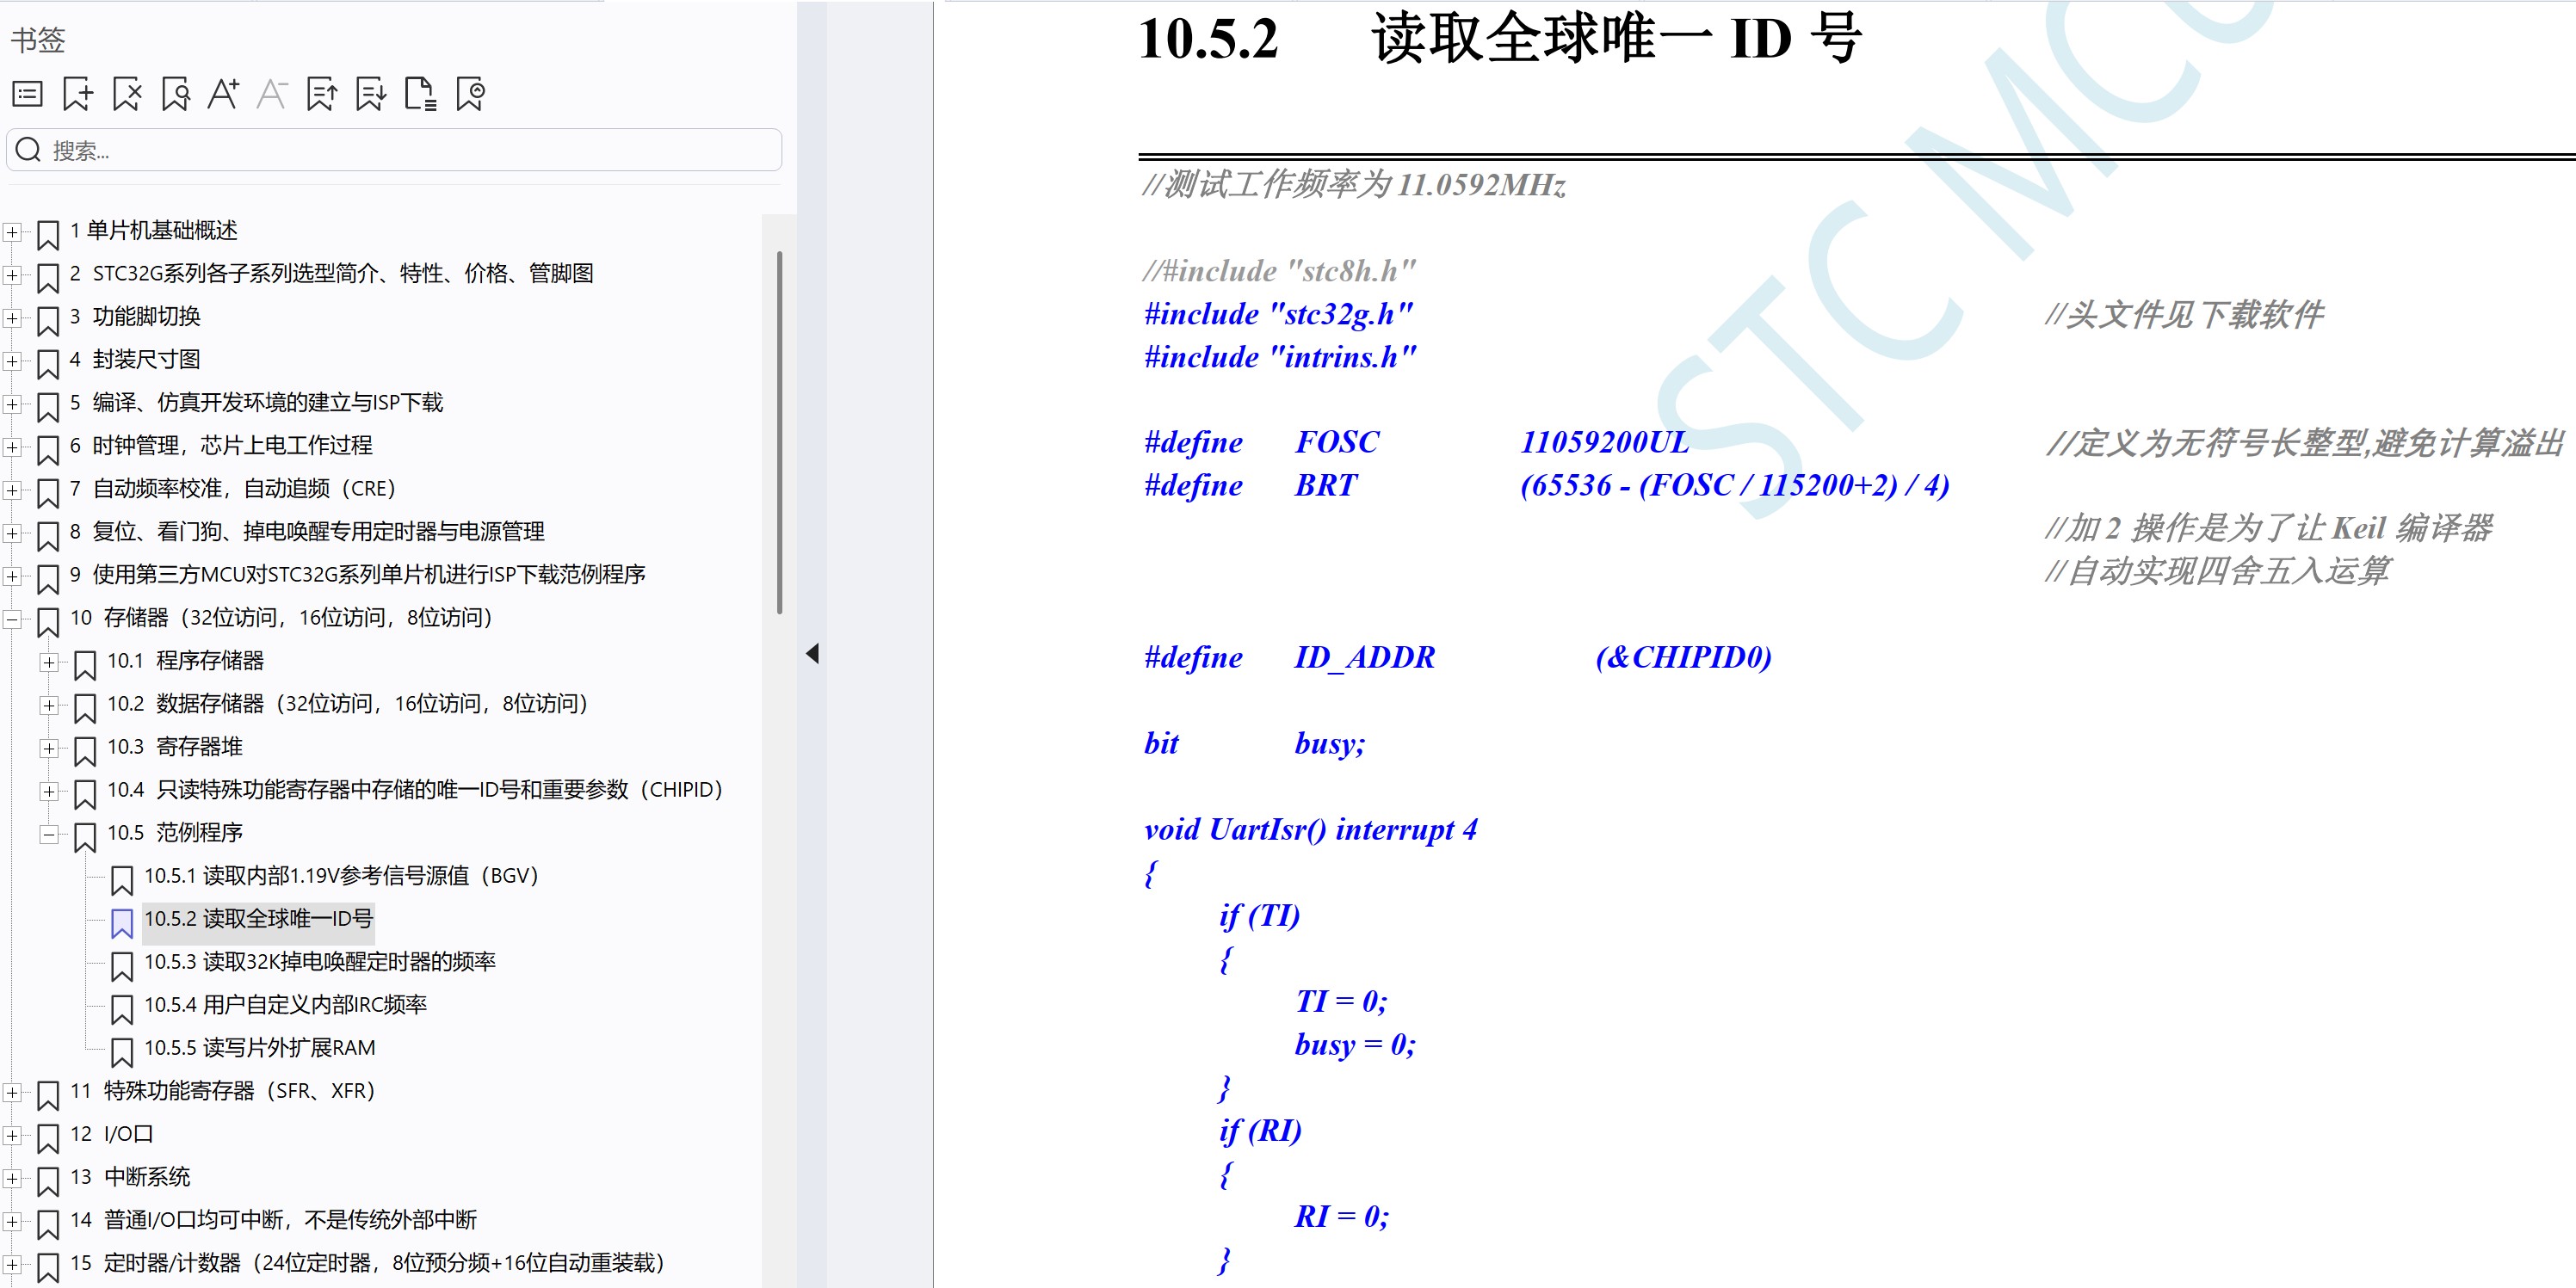Click the delete bookmark icon
This screenshot has height=1288, width=2576.
coord(127,95)
